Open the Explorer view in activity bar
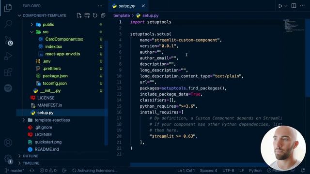Viewport: 310px width, 174px height. [8, 8]
